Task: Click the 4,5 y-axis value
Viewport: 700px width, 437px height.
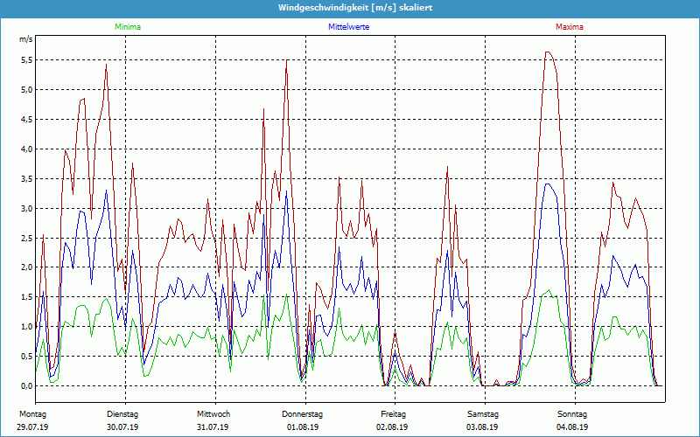Action: tap(27, 120)
